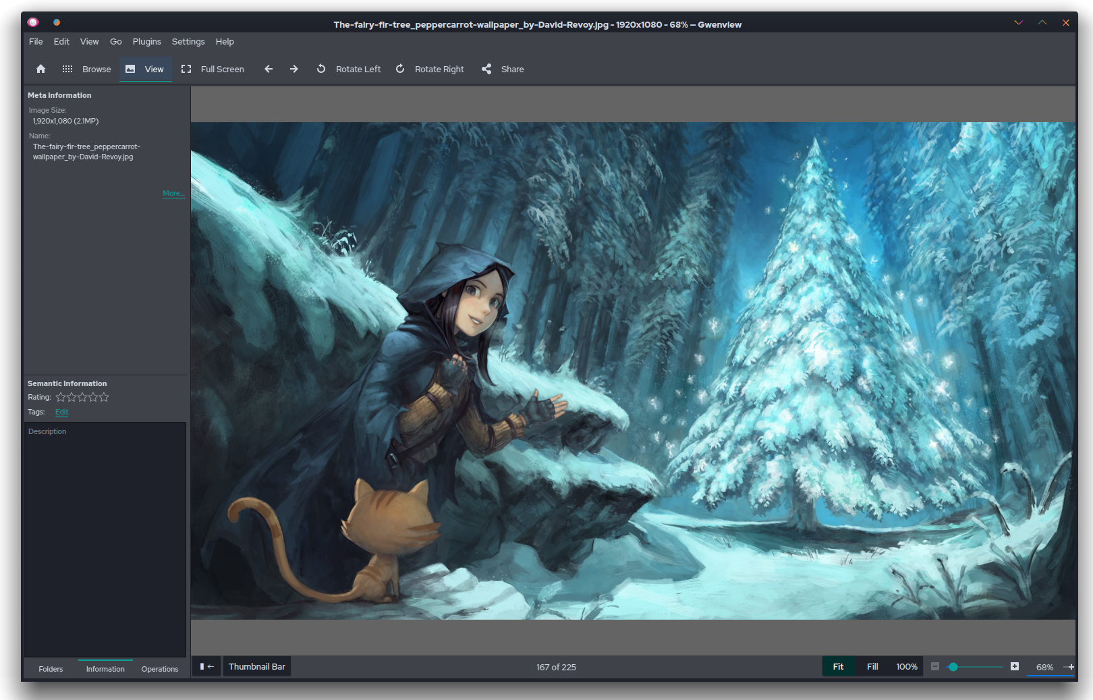Click the displayed fir tree image
Screen dimensions: 1093x700
point(633,371)
